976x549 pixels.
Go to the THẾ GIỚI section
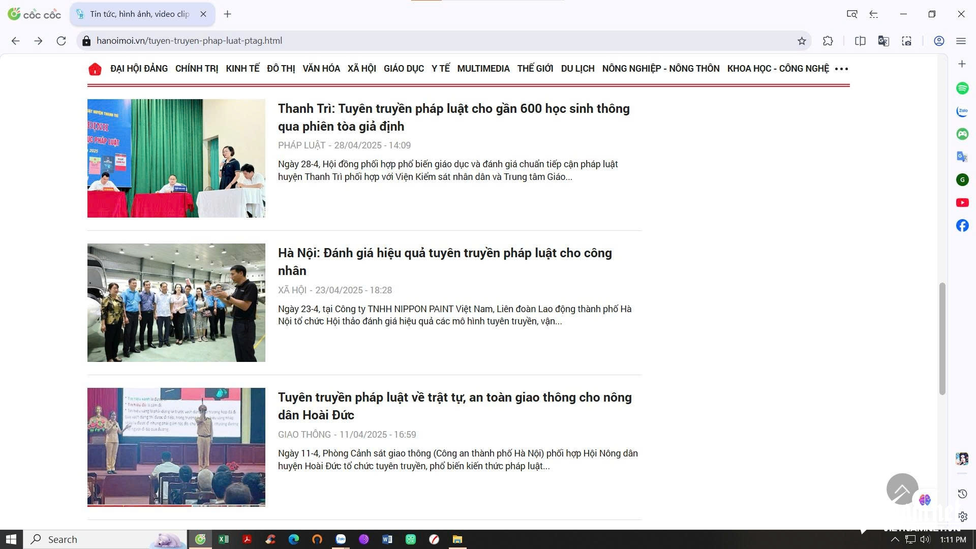pos(535,69)
